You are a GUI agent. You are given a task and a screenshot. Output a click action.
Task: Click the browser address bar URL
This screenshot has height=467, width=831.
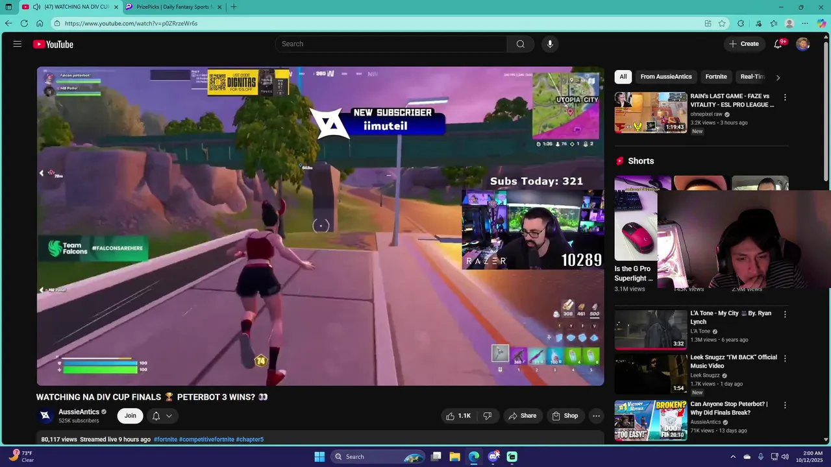click(131, 23)
